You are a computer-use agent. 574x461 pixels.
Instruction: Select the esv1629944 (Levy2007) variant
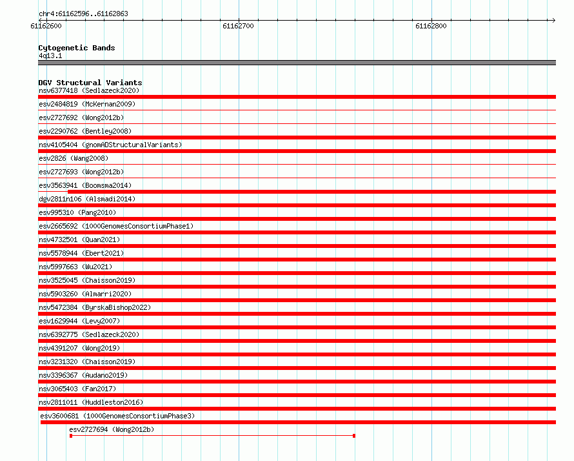pyautogui.click(x=79, y=321)
